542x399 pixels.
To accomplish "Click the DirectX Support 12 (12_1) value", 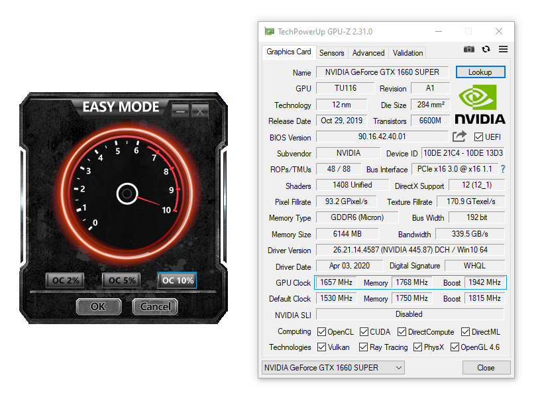I will click(x=476, y=185).
